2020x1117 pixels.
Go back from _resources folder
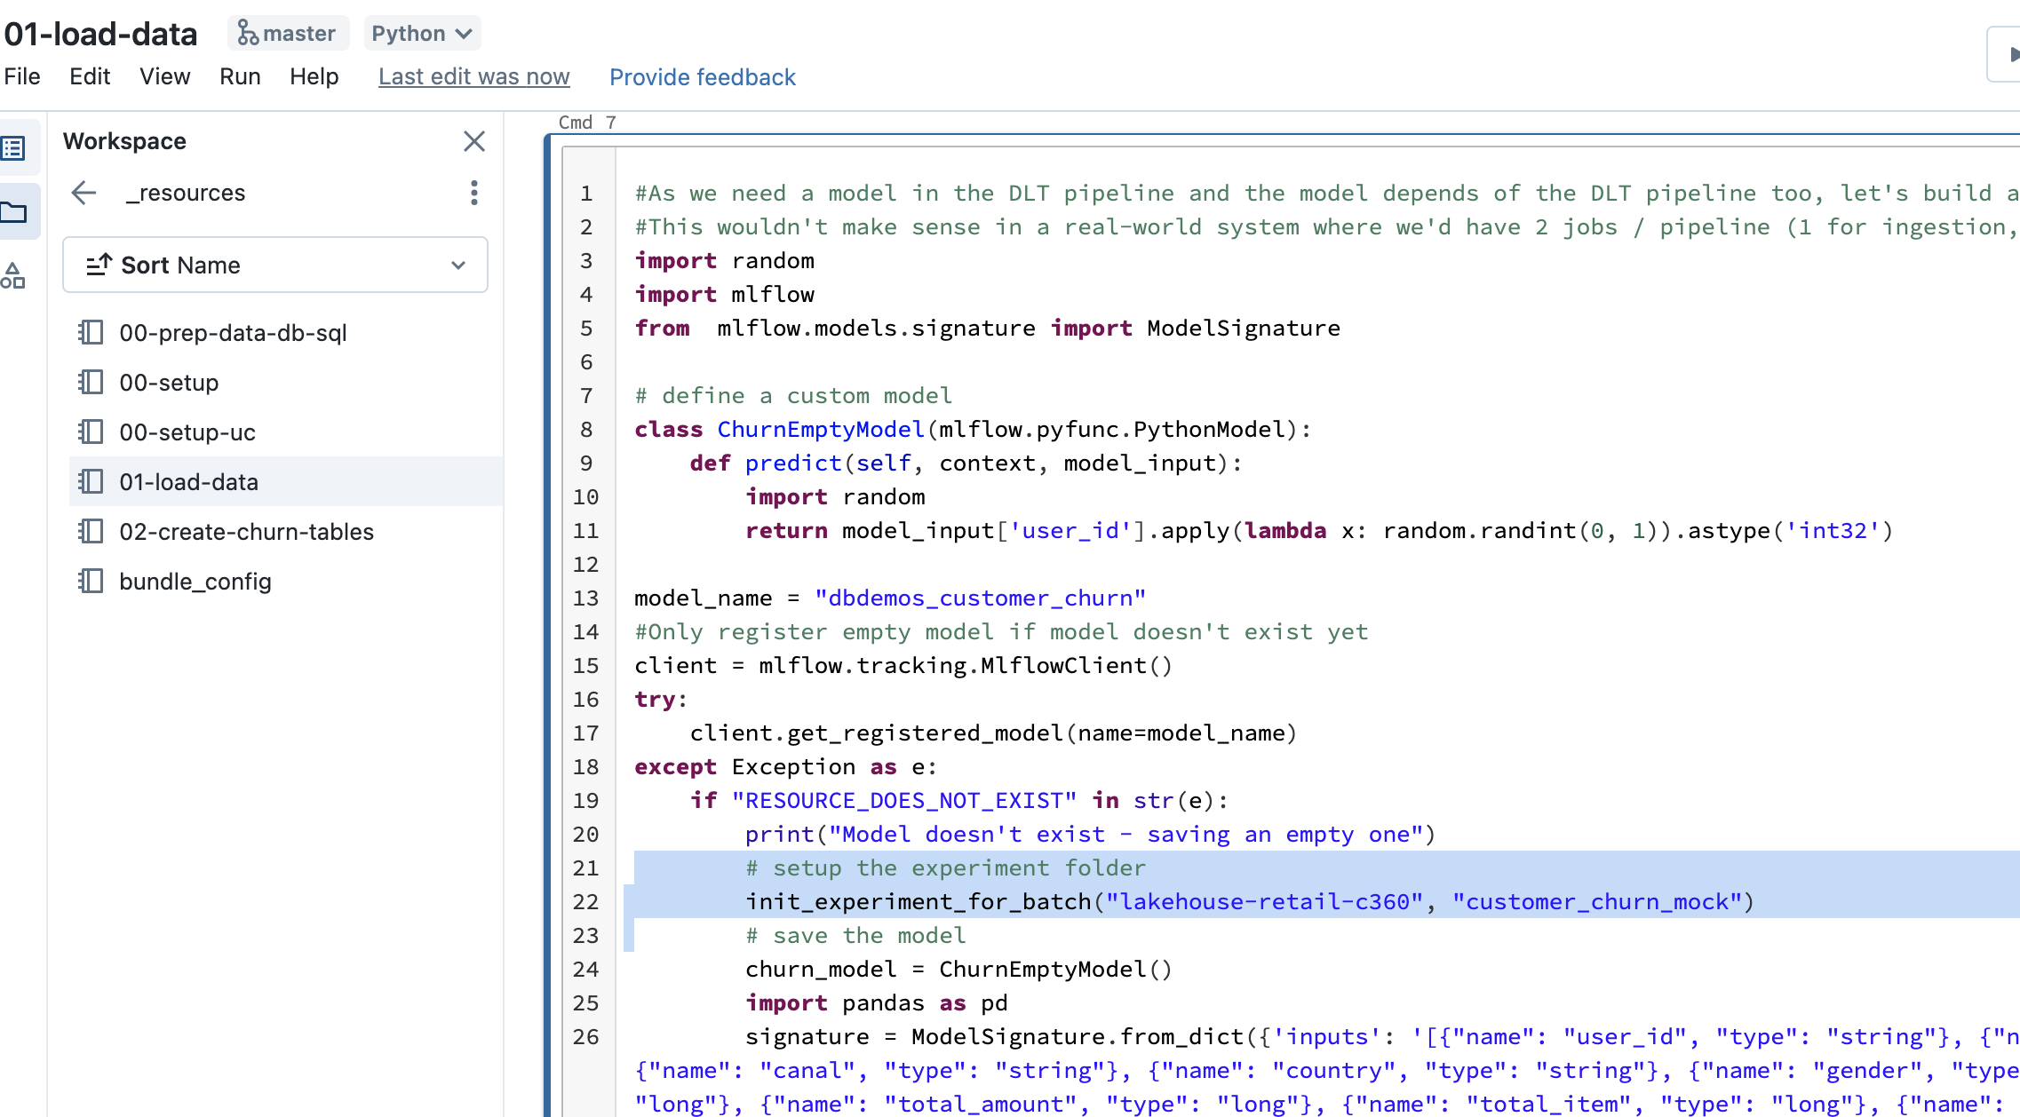84,193
